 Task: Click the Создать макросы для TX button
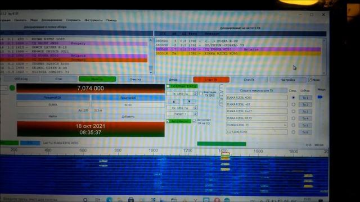point(256,90)
